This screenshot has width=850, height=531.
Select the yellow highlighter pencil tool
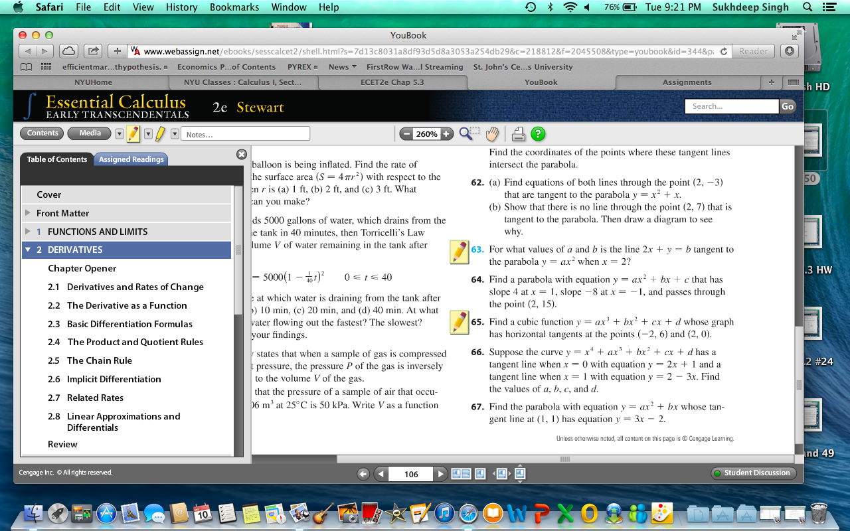(133, 134)
